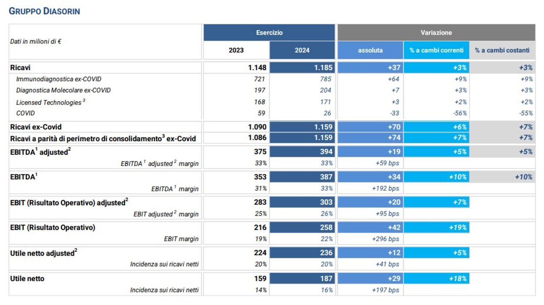544x305 pixels.
Task: Select EBIT 2023 value 216
Action: pos(260,228)
